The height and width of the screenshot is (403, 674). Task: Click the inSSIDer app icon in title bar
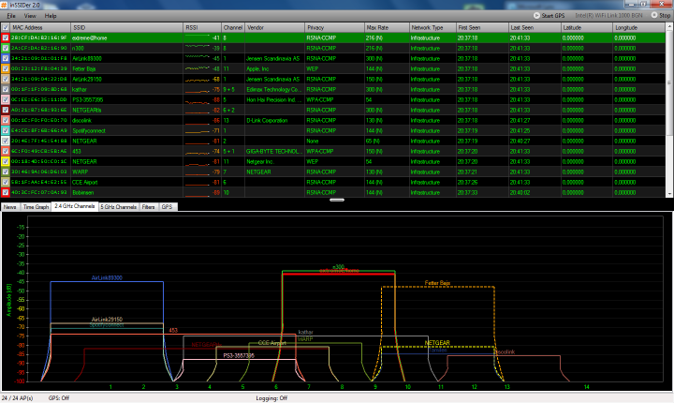(x=5, y=5)
